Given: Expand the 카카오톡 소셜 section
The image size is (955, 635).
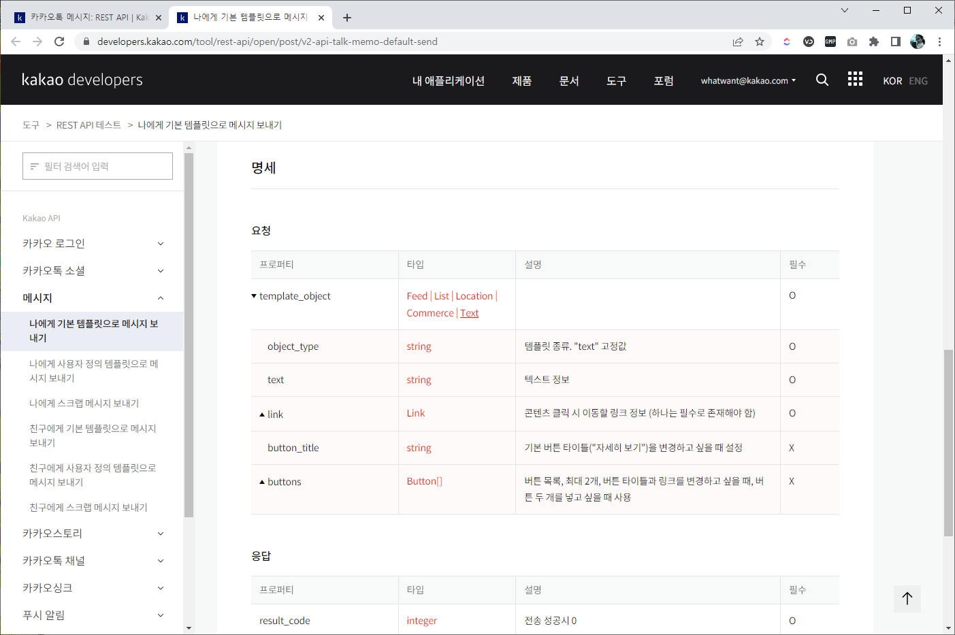Looking at the screenshot, I should point(93,271).
